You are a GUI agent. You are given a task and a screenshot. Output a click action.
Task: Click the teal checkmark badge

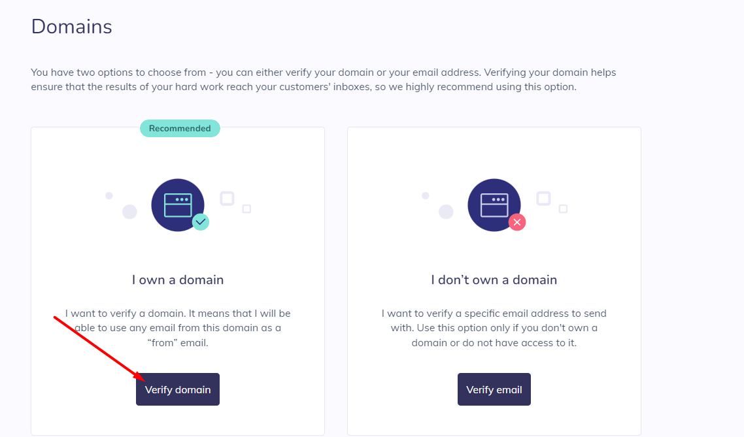pyautogui.click(x=201, y=222)
